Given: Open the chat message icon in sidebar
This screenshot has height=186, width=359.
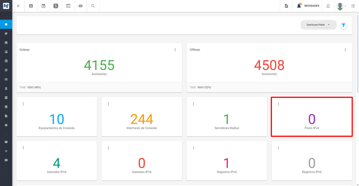Looking at the screenshot, I should coord(6,160).
